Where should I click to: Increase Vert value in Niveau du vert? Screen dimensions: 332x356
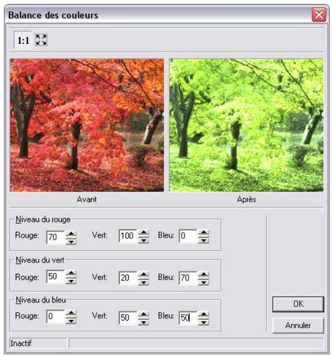[143, 274]
